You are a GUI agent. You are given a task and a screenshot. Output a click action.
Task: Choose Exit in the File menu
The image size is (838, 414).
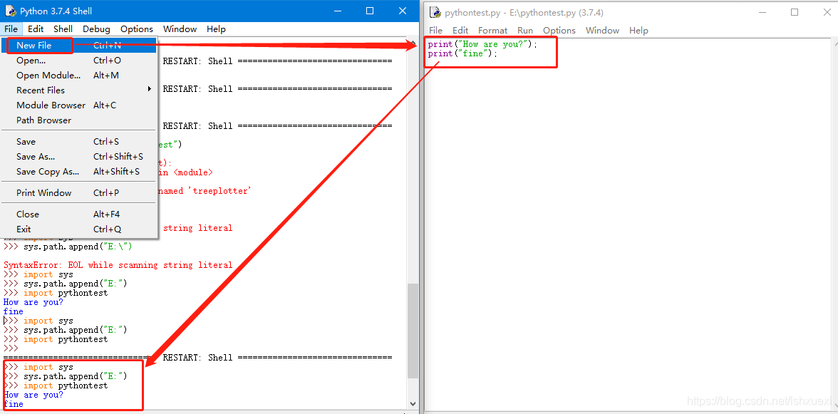coord(80,229)
